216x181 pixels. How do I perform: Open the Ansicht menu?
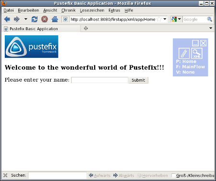50,11
